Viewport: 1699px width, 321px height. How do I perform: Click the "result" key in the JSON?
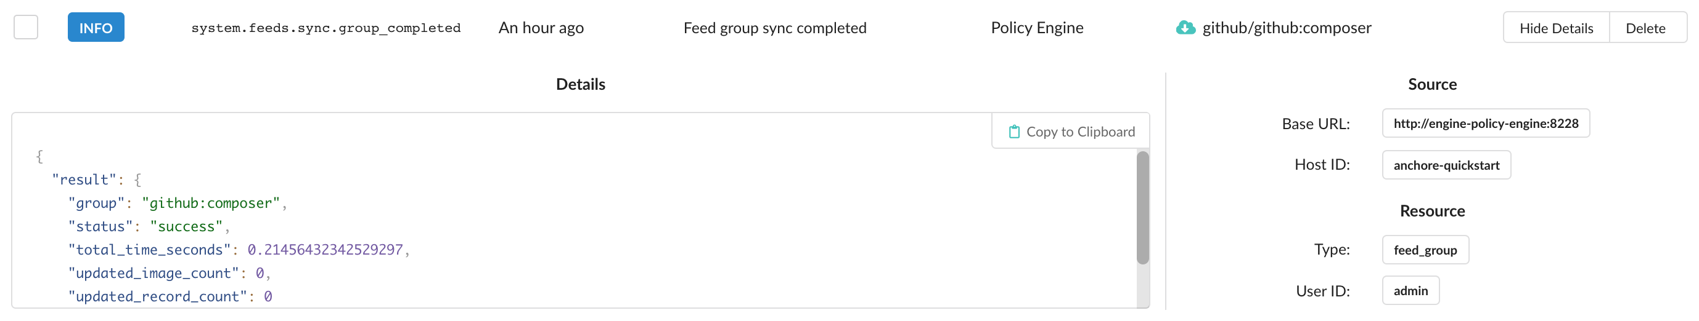pos(84,180)
